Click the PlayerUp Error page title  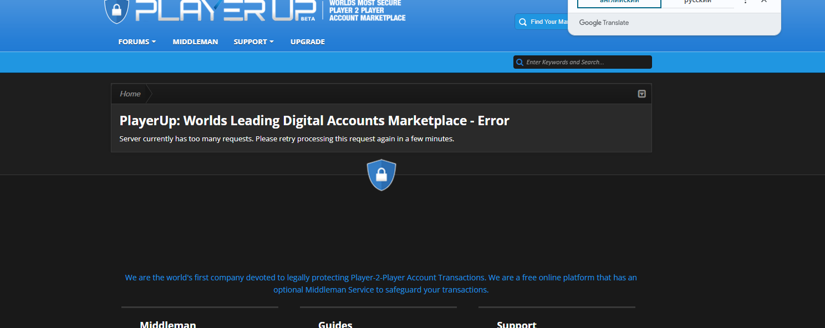314,120
